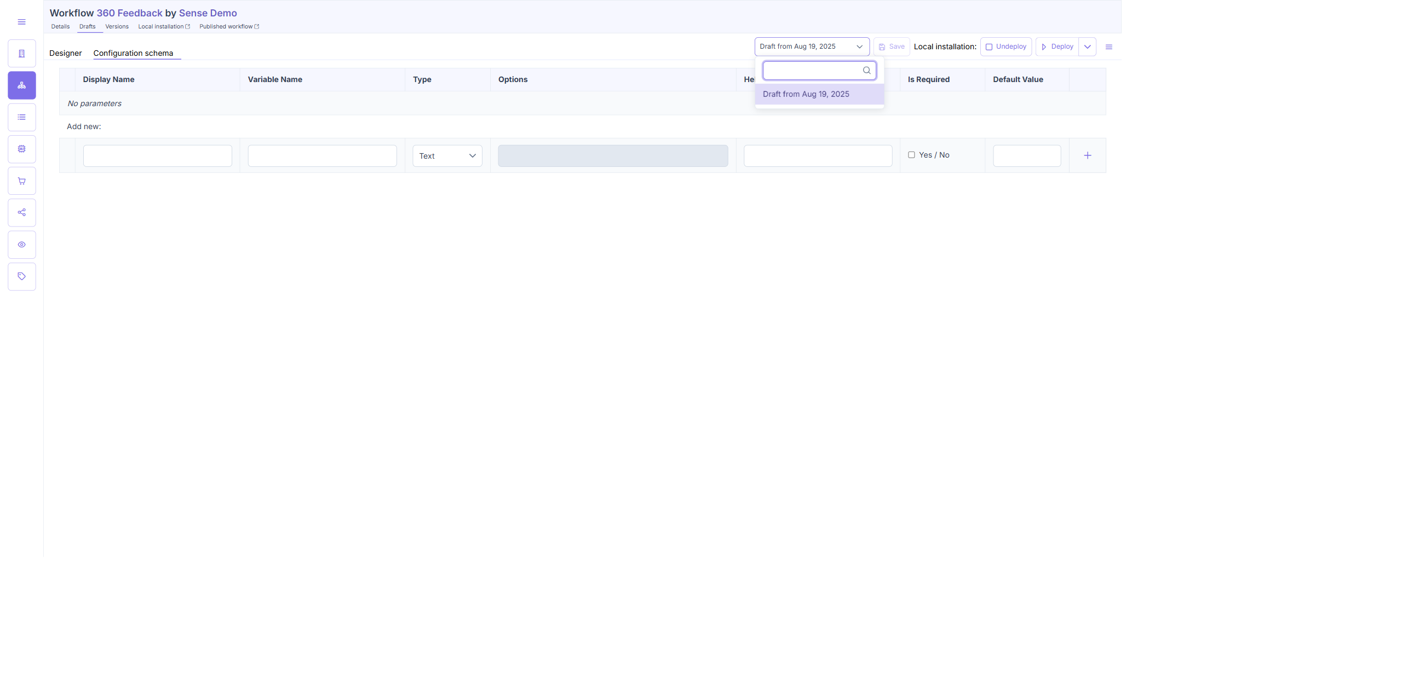Click the new Help text input
1402x696 pixels.
tap(818, 156)
